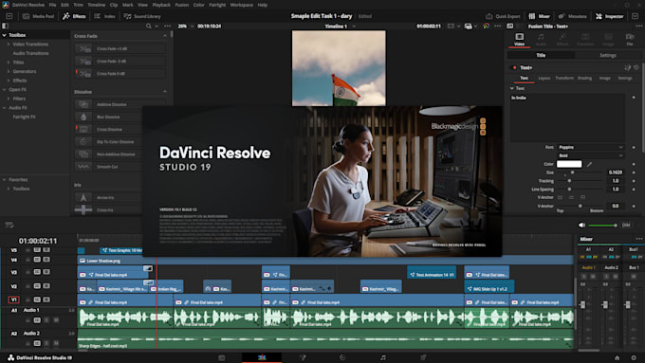Collapse the Open FX section
The image size is (645, 363).
(4, 90)
